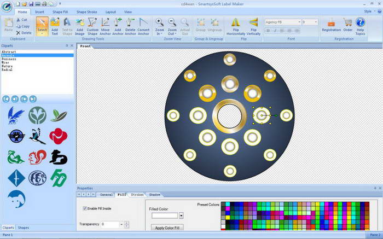Open the Shadow properties tab

pyautogui.click(x=155, y=195)
